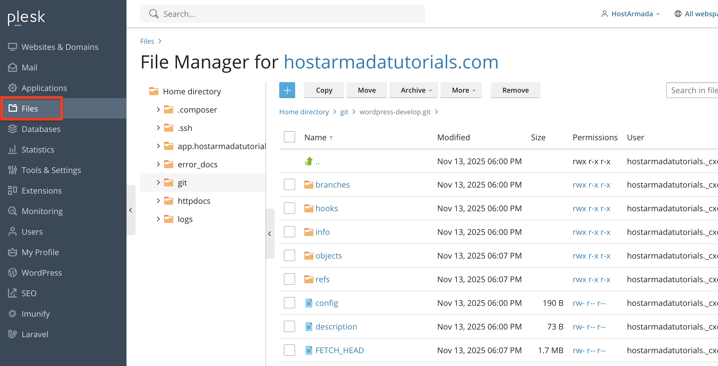The height and width of the screenshot is (366, 718).
Task: Open the HostArmada account menu
Action: tap(630, 14)
